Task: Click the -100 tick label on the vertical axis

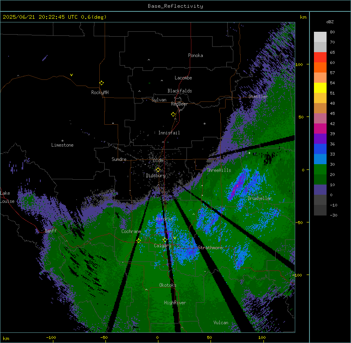Action: [x=298, y=275]
